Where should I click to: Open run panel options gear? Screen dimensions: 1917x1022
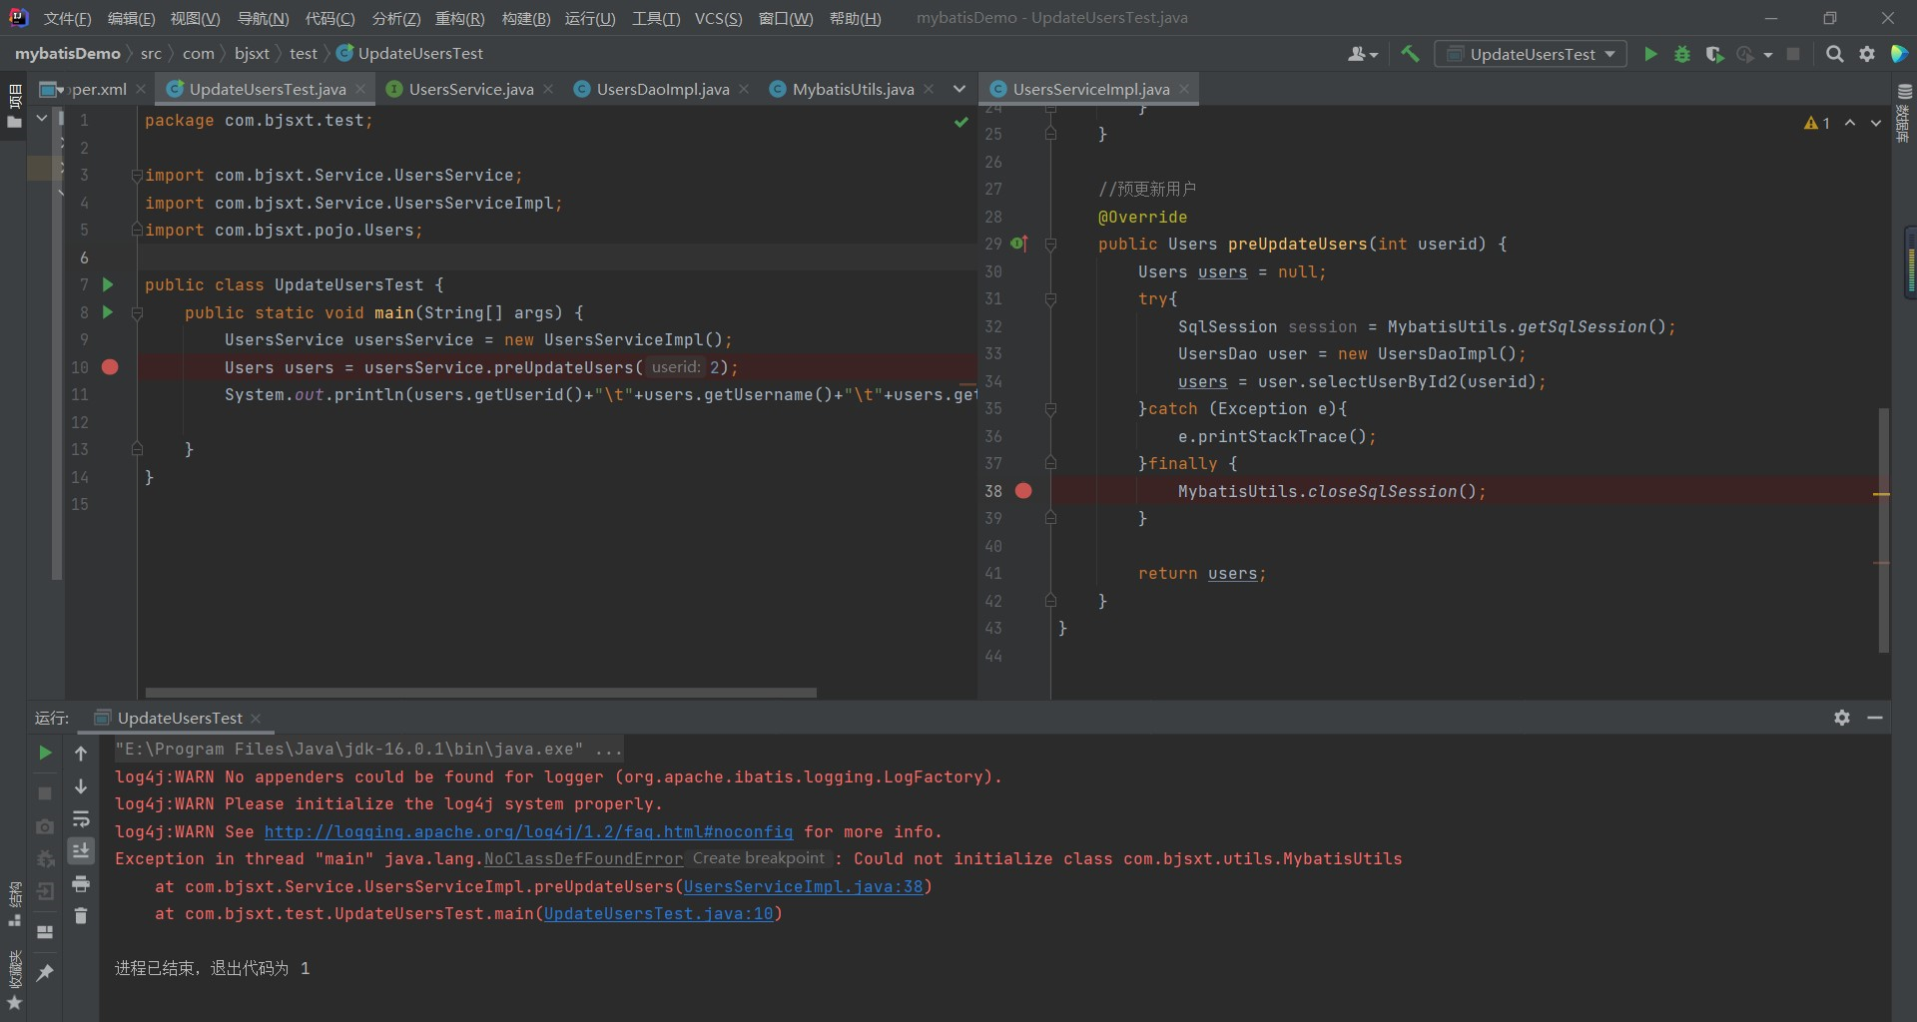point(1842,718)
